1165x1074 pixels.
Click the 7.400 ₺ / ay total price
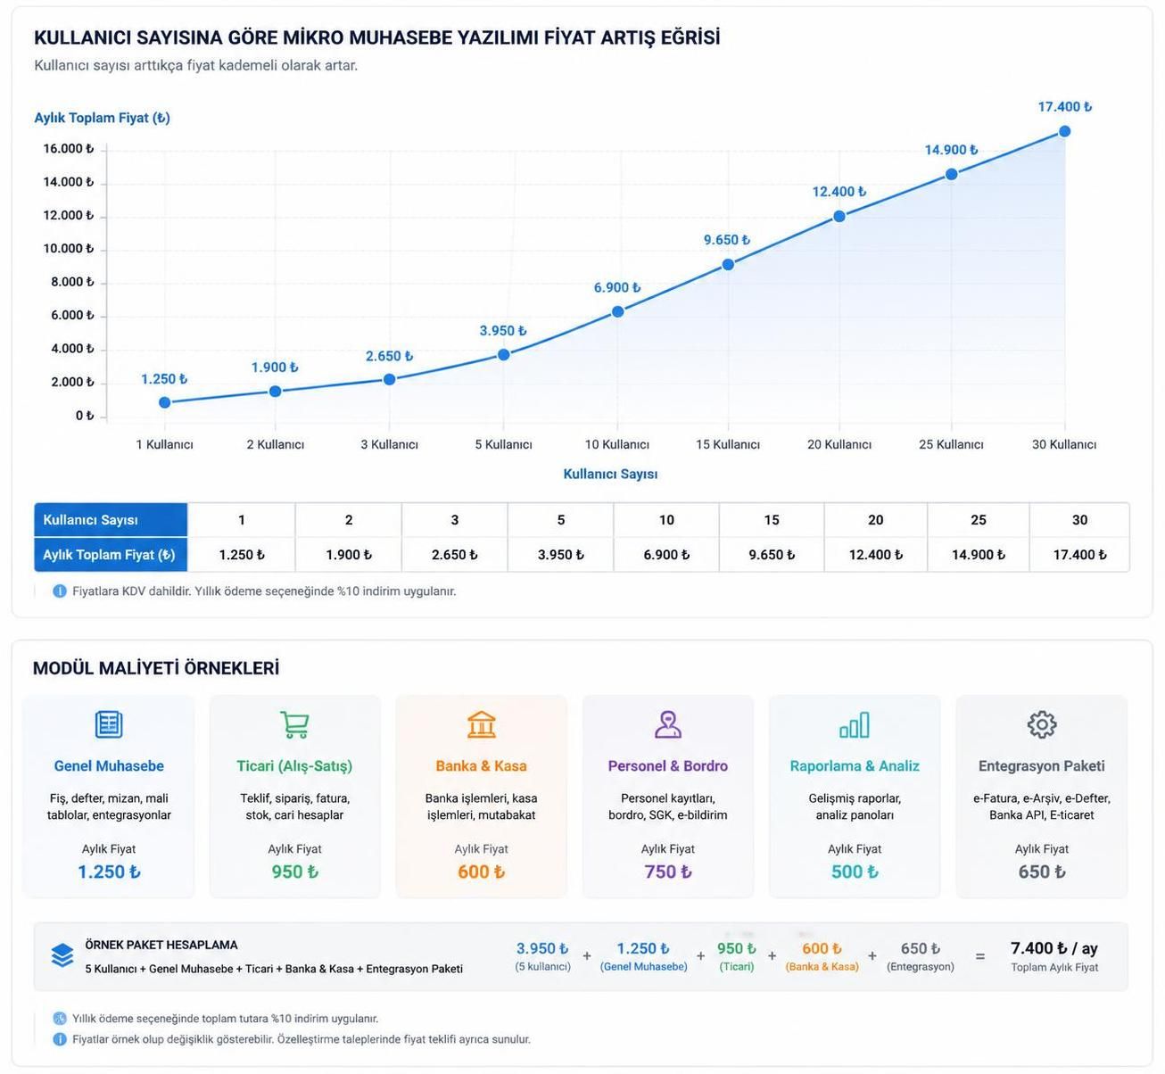tap(1054, 948)
